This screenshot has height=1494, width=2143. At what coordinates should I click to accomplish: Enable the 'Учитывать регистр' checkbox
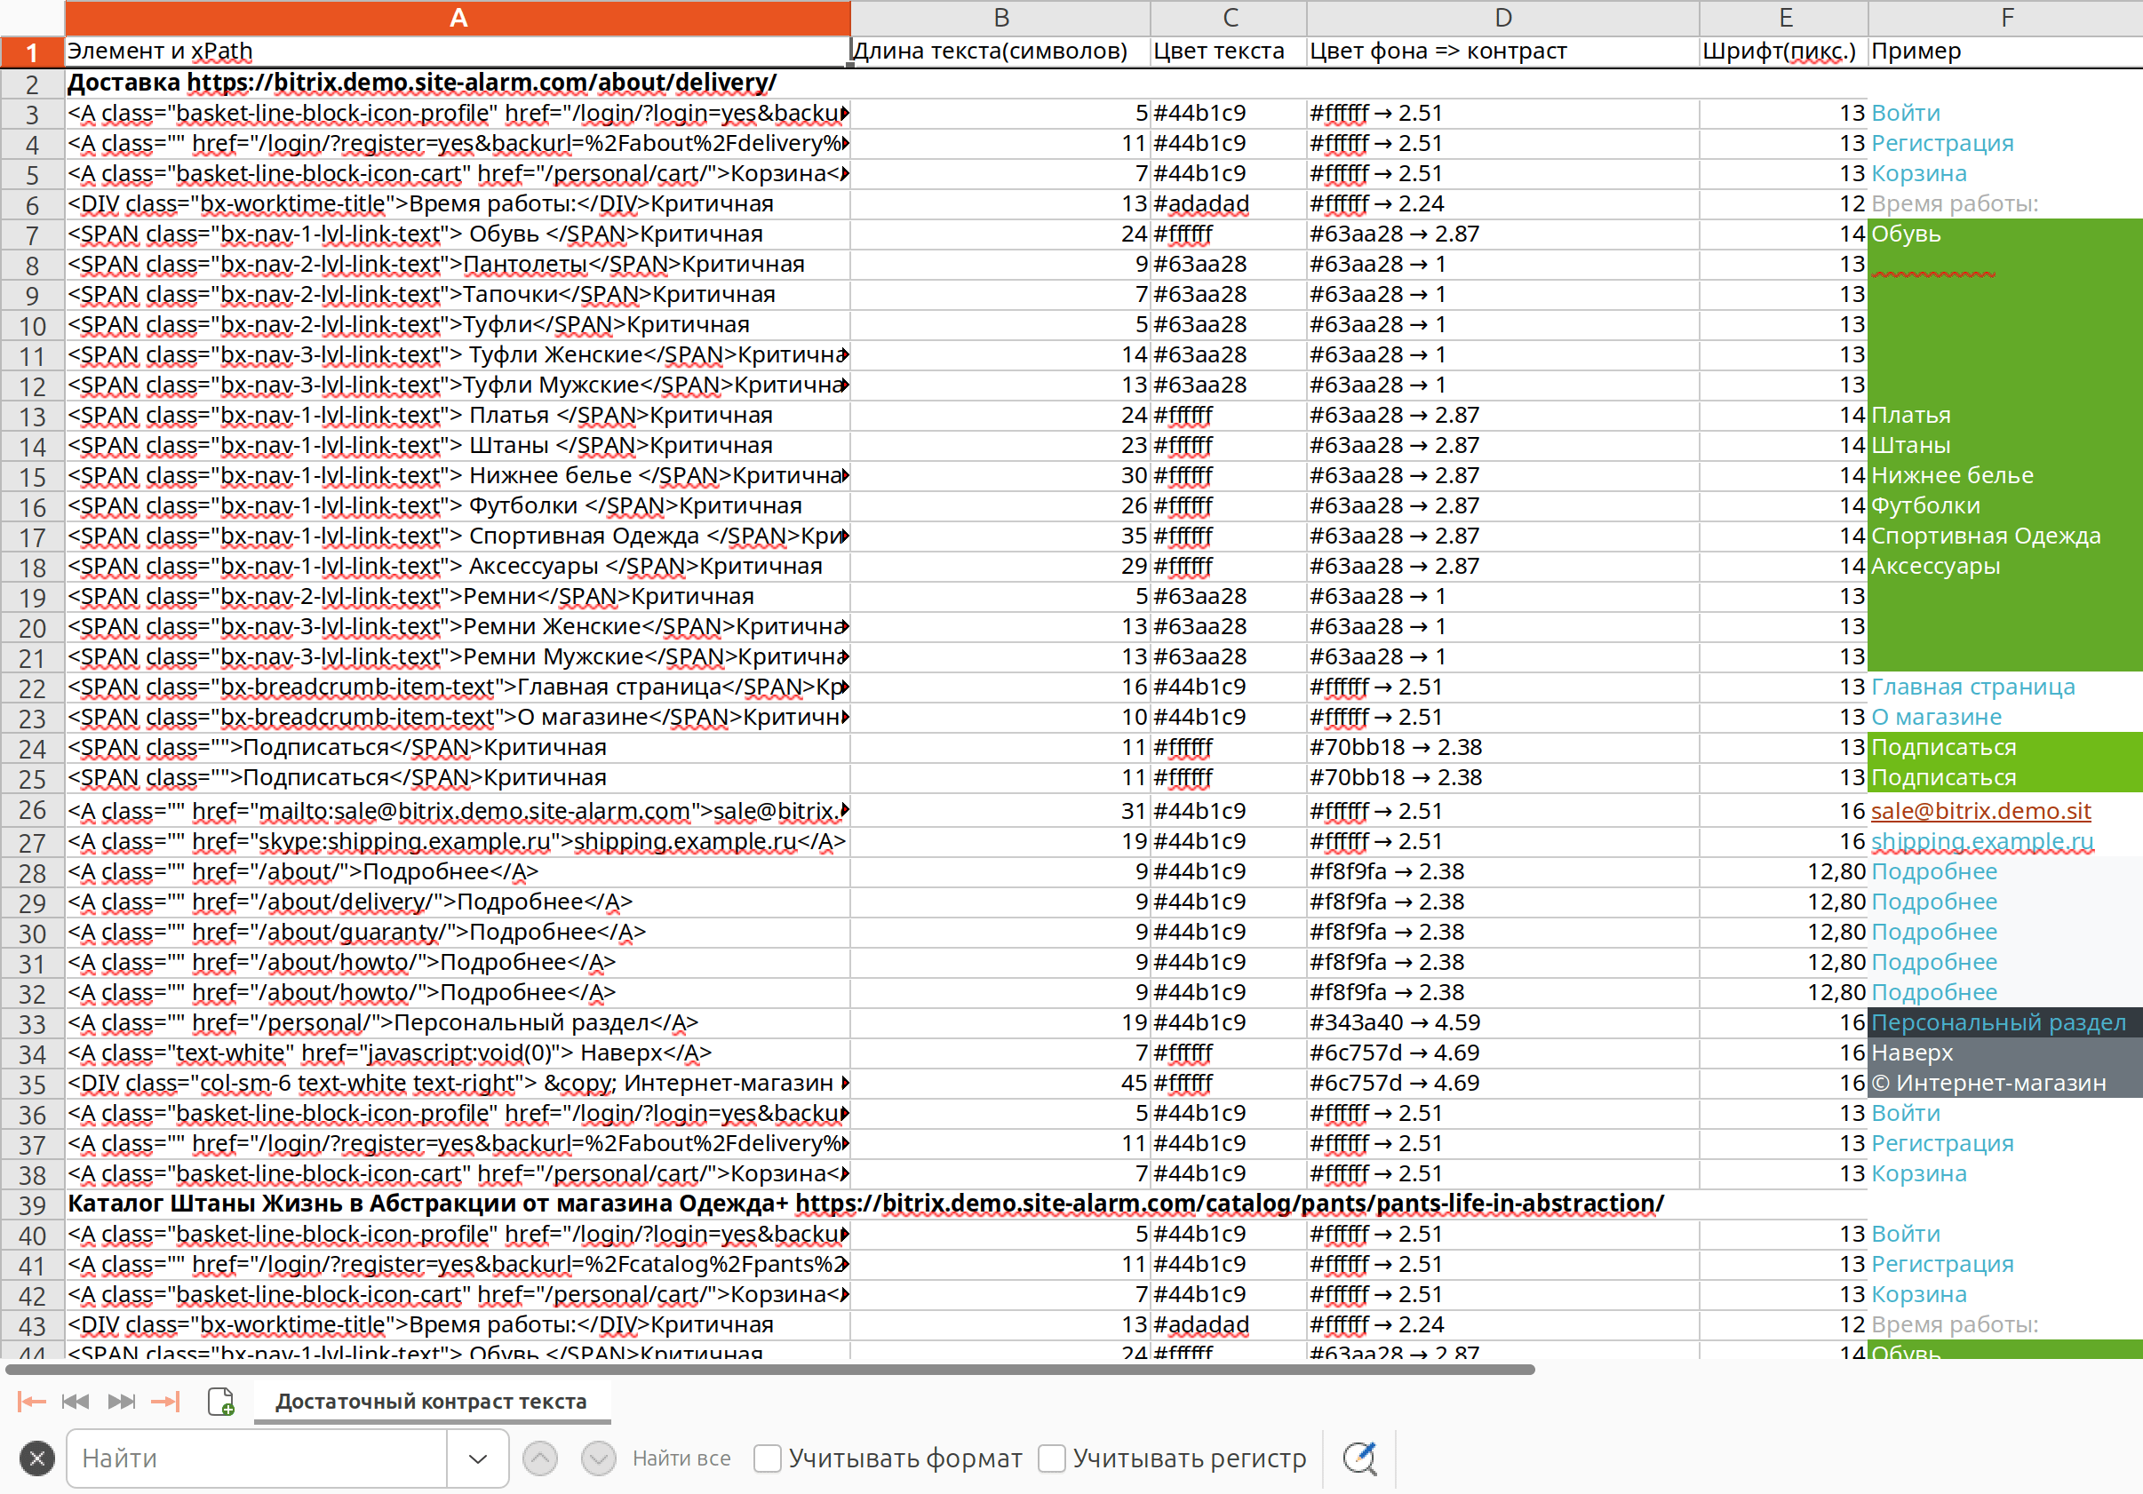pyautogui.click(x=1052, y=1458)
